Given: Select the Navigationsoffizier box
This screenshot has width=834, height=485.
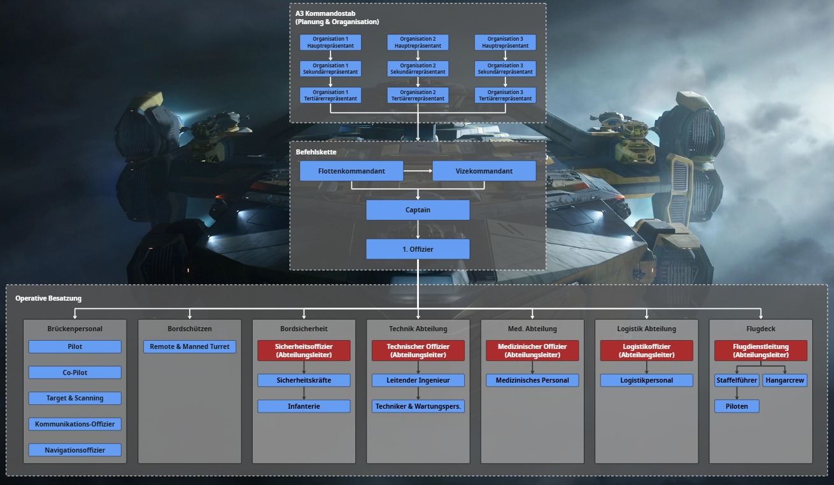Looking at the screenshot, I should tap(74, 450).
